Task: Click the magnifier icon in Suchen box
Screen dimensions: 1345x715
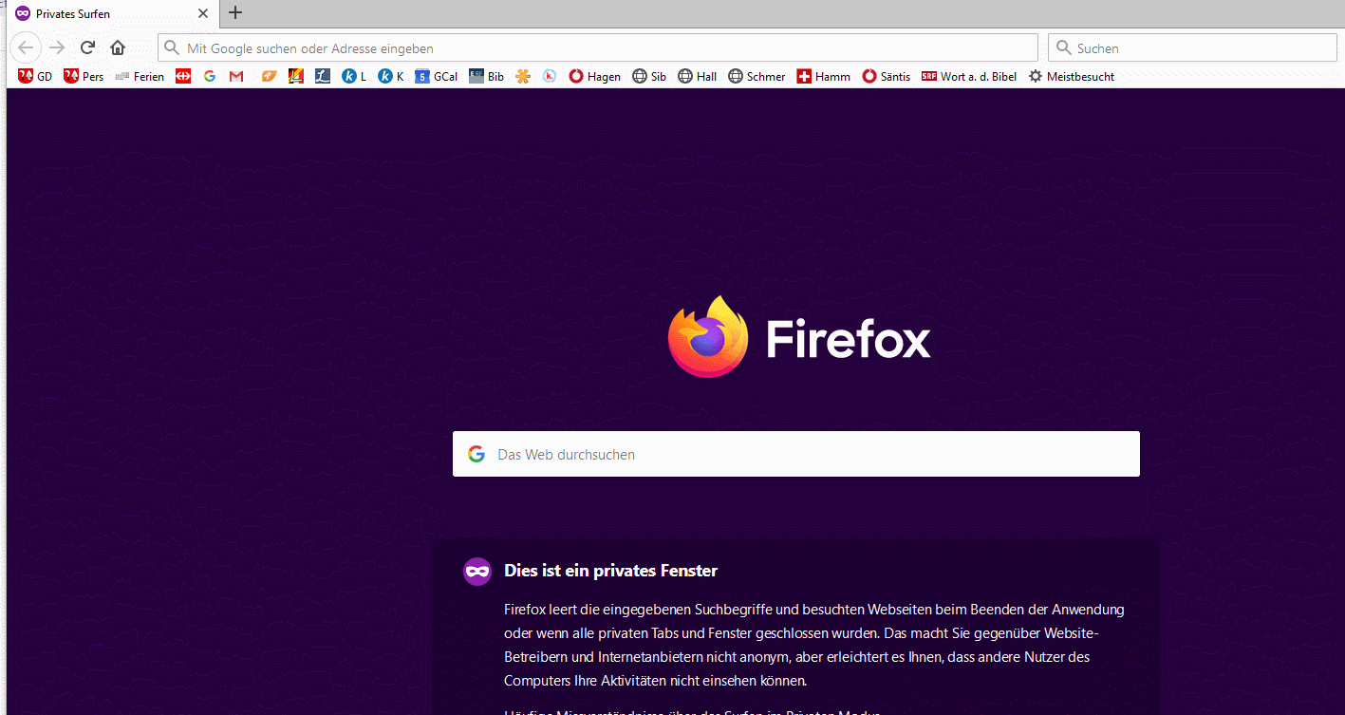Action: pyautogui.click(x=1062, y=47)
